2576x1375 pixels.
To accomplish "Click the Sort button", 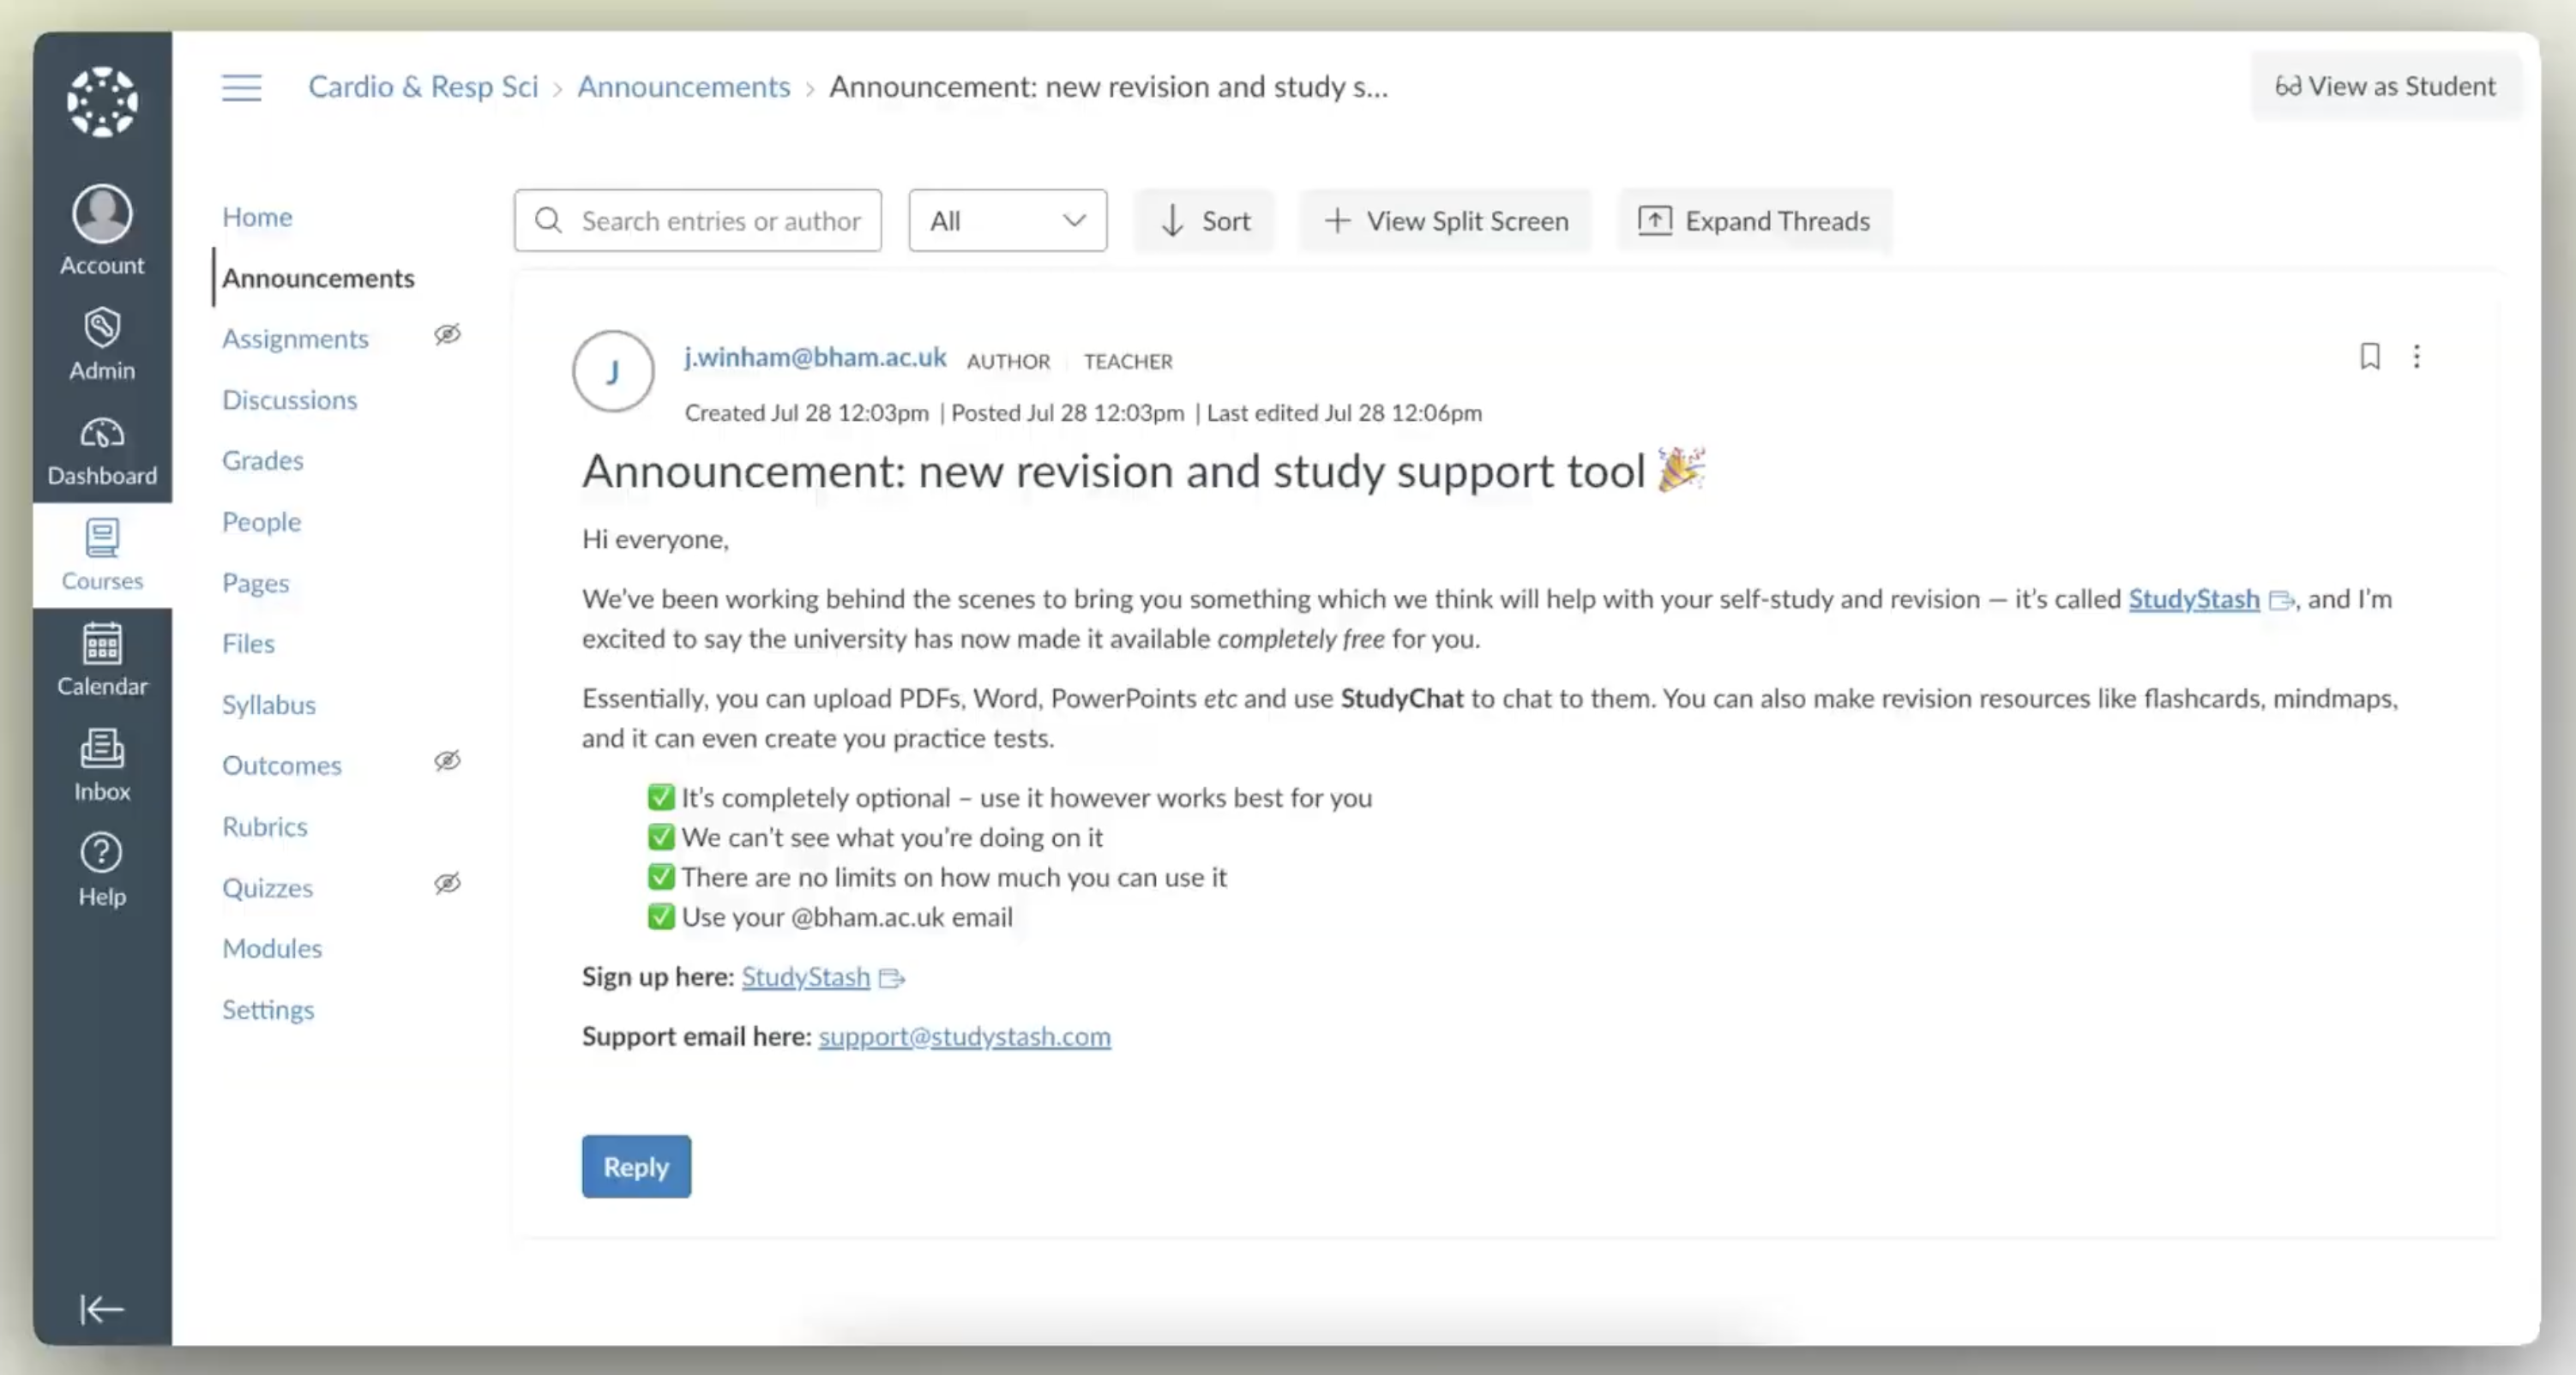I will point(1204,220).
